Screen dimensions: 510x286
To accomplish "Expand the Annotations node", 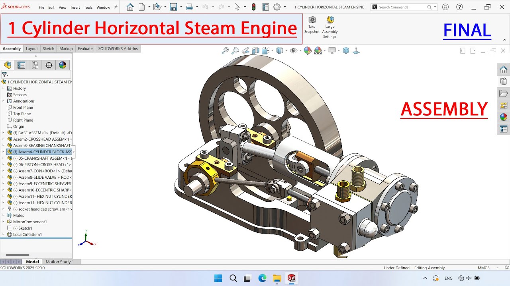I will point(3,101).
